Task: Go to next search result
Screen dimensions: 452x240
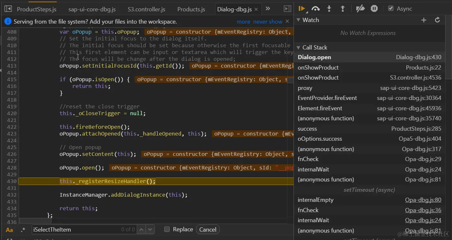Action: pos(150,230)
